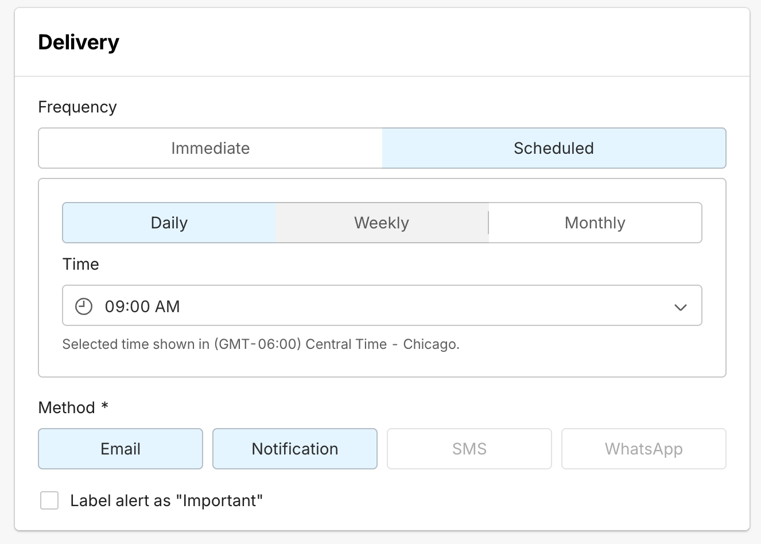Click the Delivery section heading
Viewport: 761px width, 544px height.
(79, 42)
